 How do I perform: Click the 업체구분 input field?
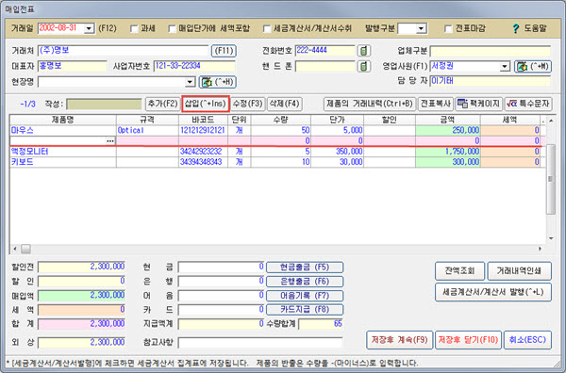pyautogui.click(x=491, y=51)
